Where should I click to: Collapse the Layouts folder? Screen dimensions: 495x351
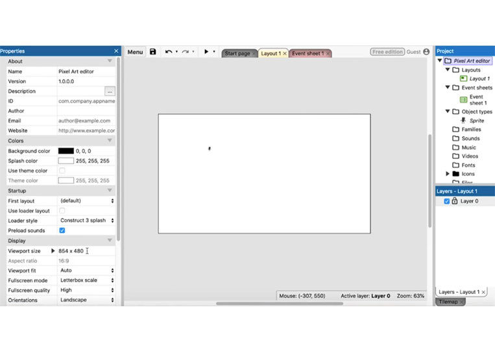[x=448, y=69]
